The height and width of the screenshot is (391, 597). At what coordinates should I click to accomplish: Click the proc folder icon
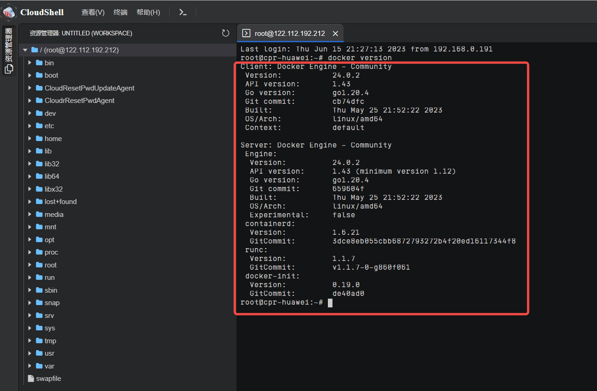[x=39, y=252]
